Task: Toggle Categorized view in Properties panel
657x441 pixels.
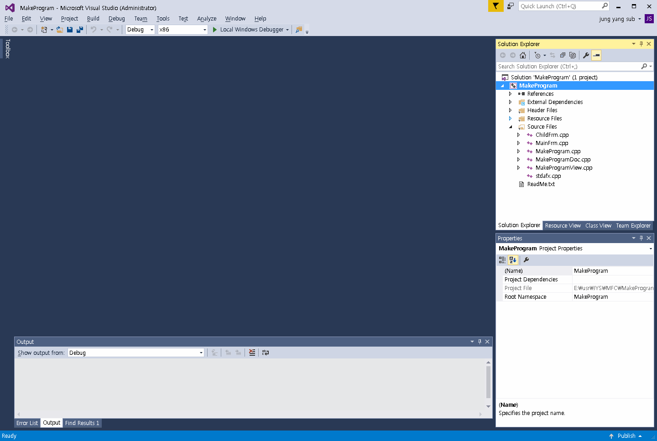Action: (502, 260)
